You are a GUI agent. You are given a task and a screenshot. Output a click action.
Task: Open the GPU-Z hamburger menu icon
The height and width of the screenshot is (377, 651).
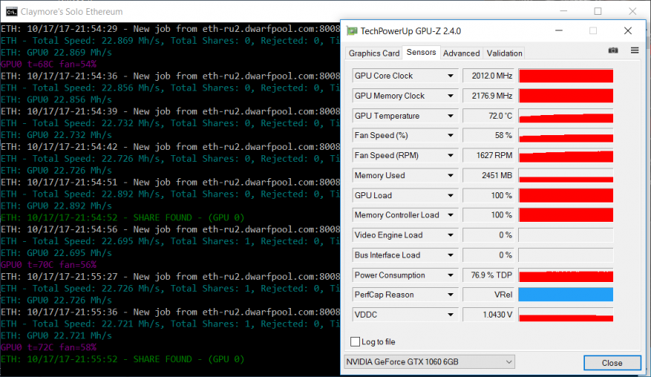click(635, 50)
